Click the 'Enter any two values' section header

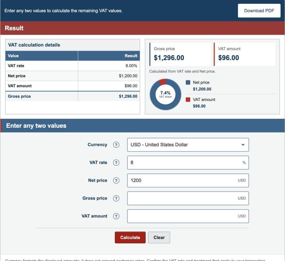click(x=142, y=126)
